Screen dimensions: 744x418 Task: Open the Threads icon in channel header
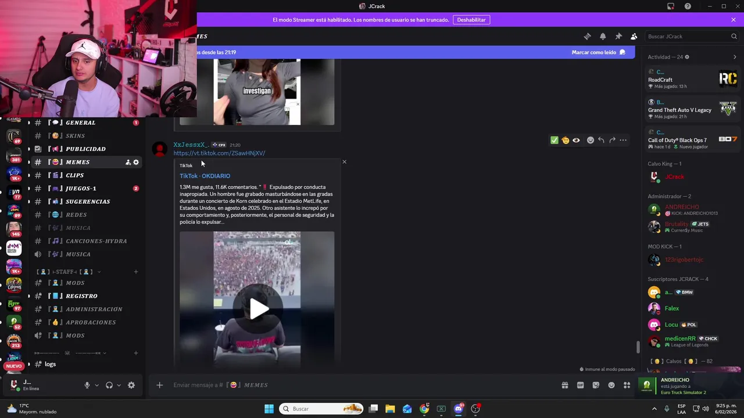[x=587, y=36]
